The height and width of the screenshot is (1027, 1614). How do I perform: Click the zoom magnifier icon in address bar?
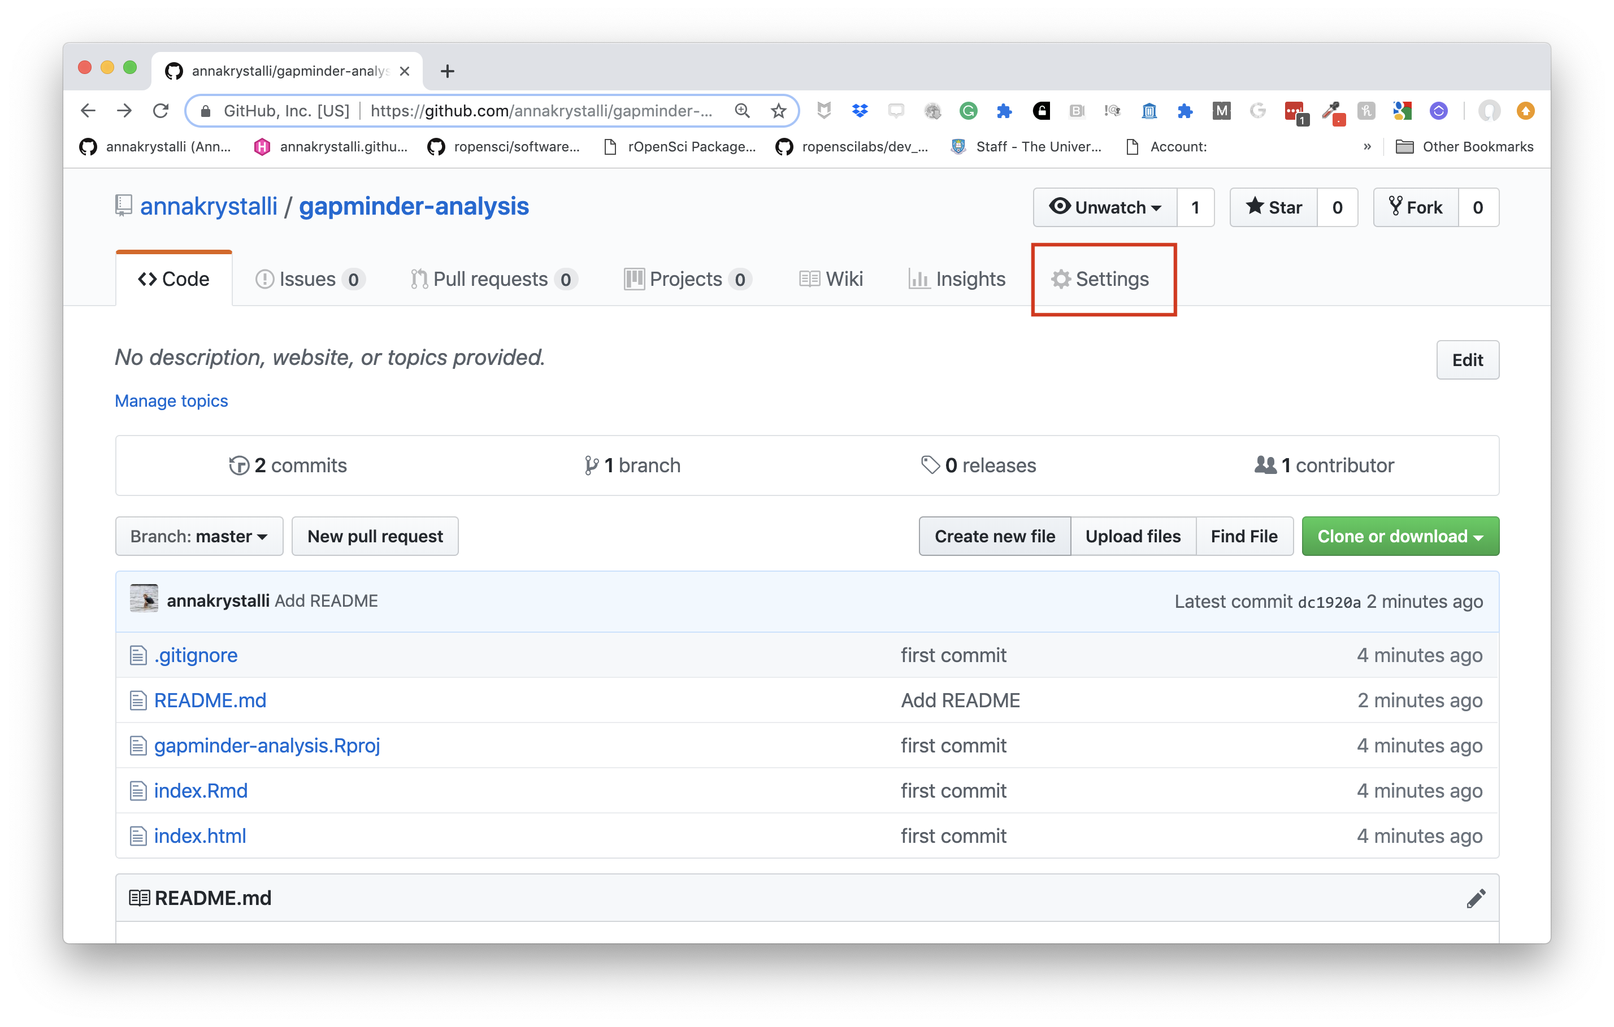tap(742, 111)
